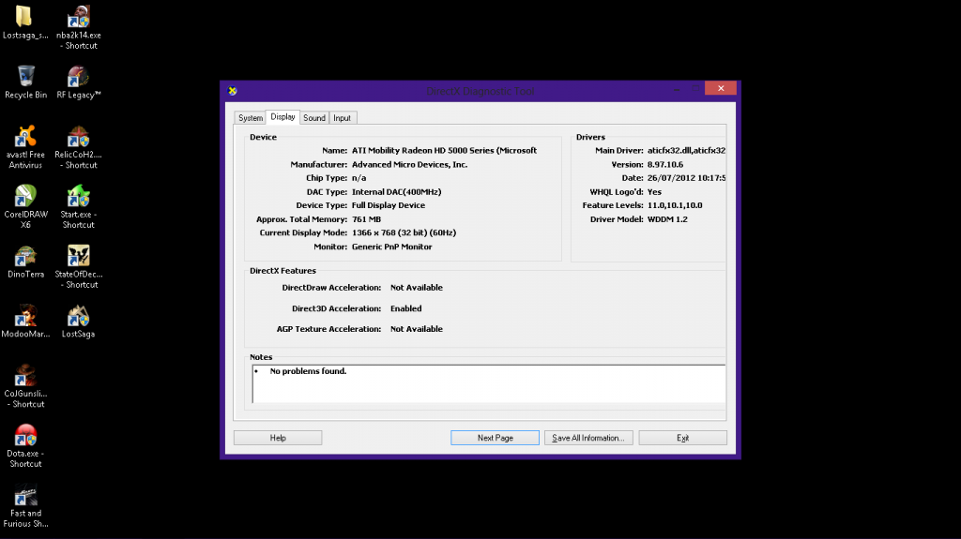Select Dota.exe shortcut icon
Image resolution: width=961 pixels, height=539 pixels.
coord(25,435)
